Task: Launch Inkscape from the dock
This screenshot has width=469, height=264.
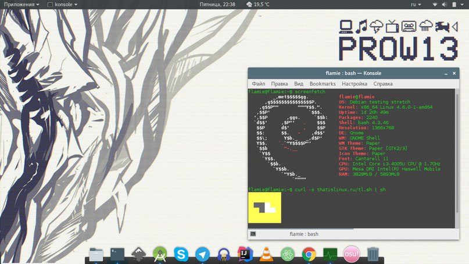Action: pyautogui.click(x=138, y=254)
